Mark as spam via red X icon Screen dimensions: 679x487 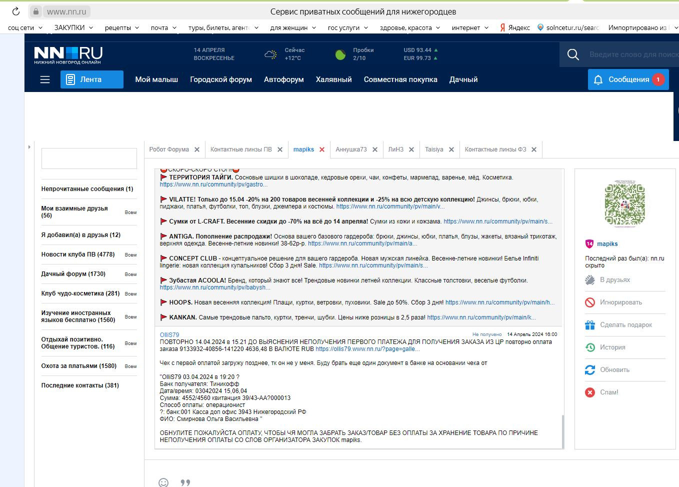(590, 392)
